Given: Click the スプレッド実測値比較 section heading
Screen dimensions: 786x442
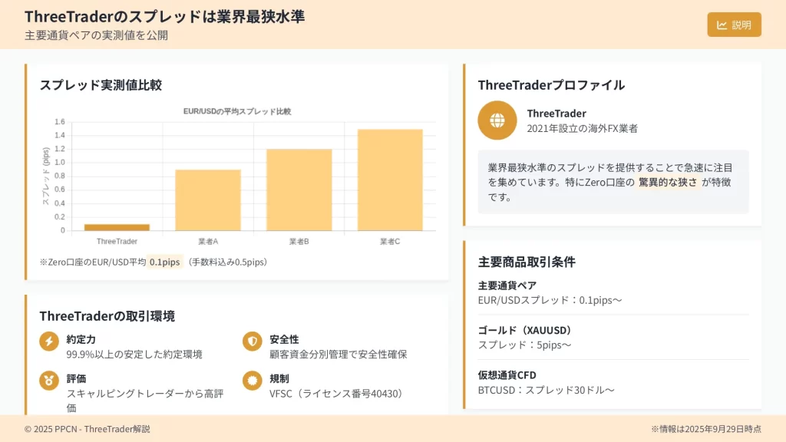Looking at the screenshot, I should tap(101, 85).
